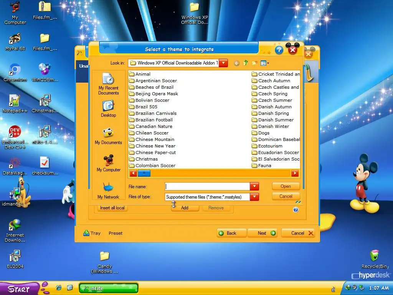Jump to Desktop in places bar
The width and height of the screenshot is (393, 295).
tap(108, 109)
